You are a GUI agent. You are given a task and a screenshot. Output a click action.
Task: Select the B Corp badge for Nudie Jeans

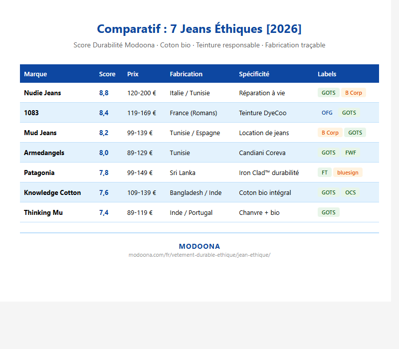click(x=354, y=93)
